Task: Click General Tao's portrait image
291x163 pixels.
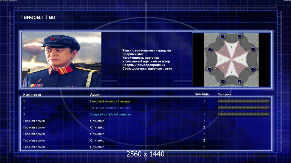Action: 61,59
